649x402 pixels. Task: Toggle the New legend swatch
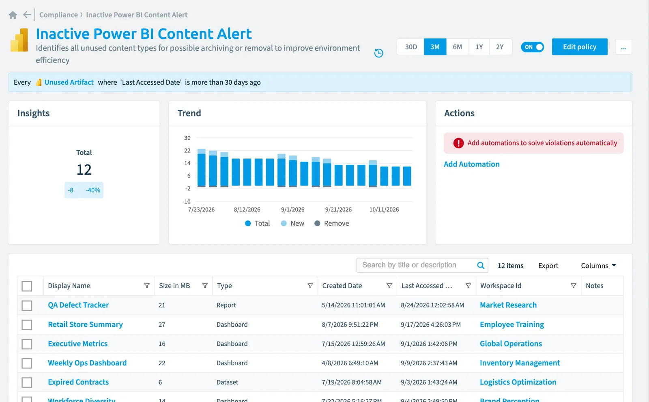(x=284, y=223)
